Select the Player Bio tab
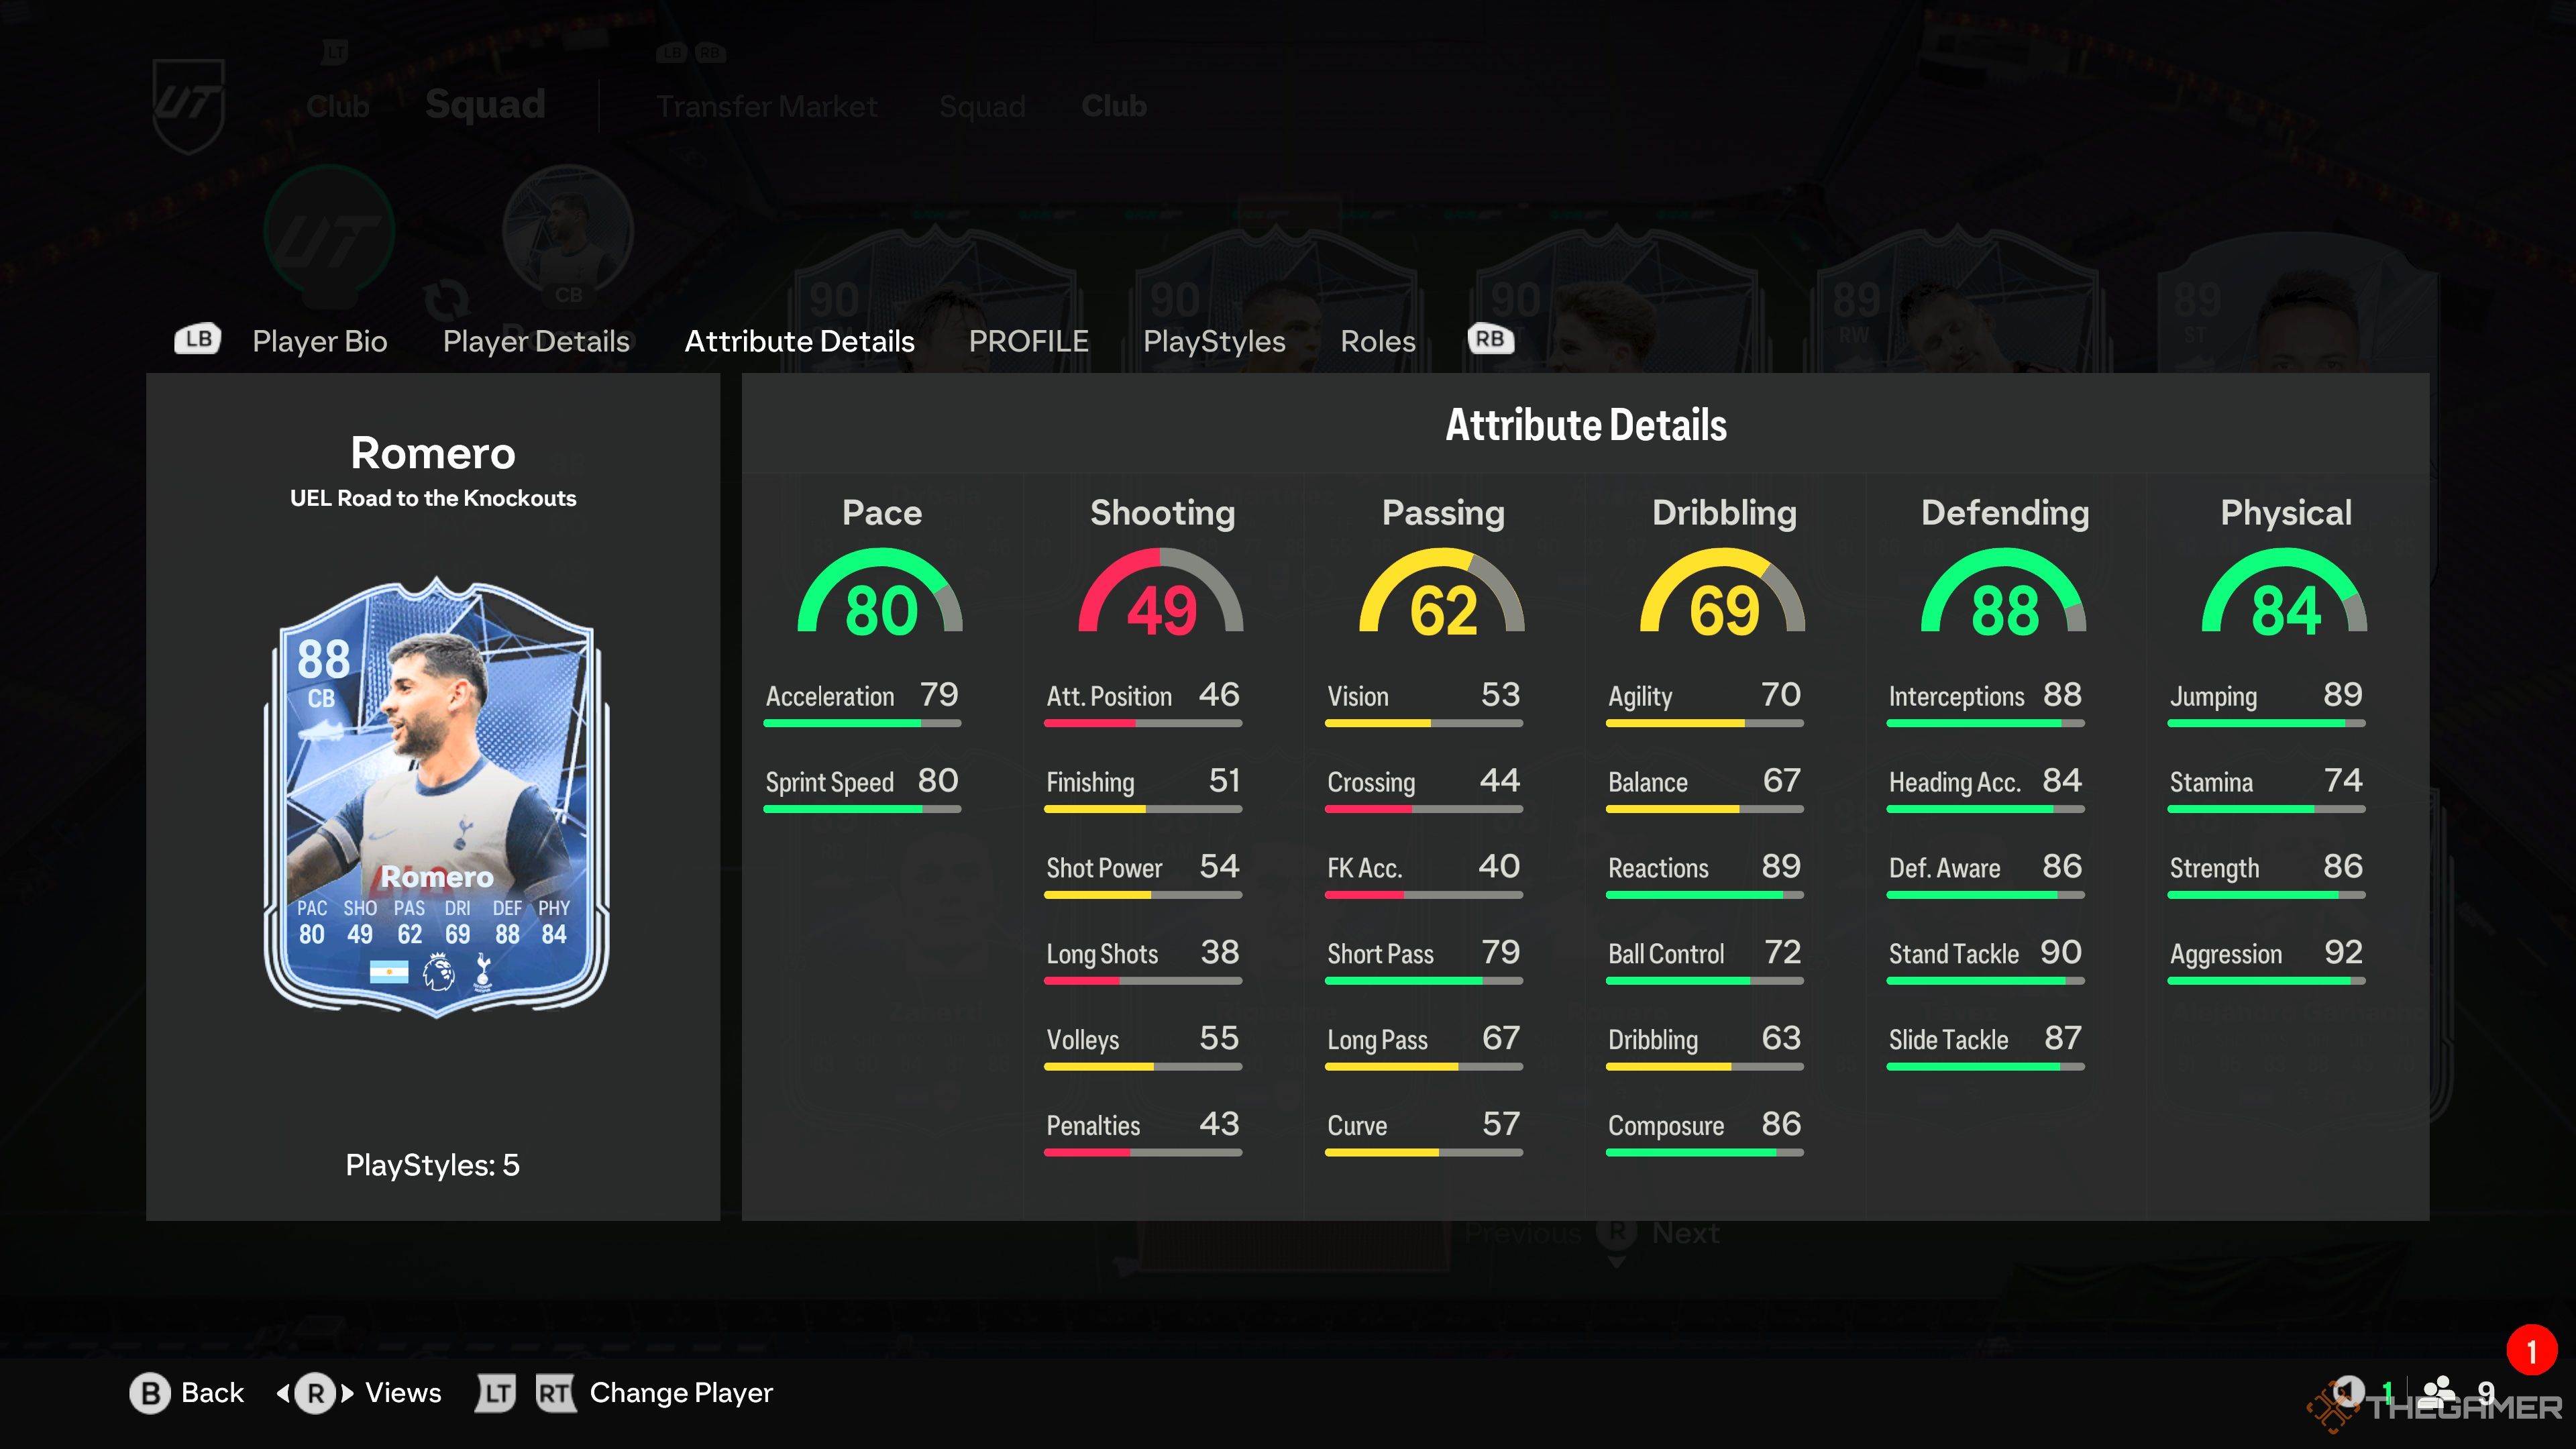2576x1449 pixels. 320,339
